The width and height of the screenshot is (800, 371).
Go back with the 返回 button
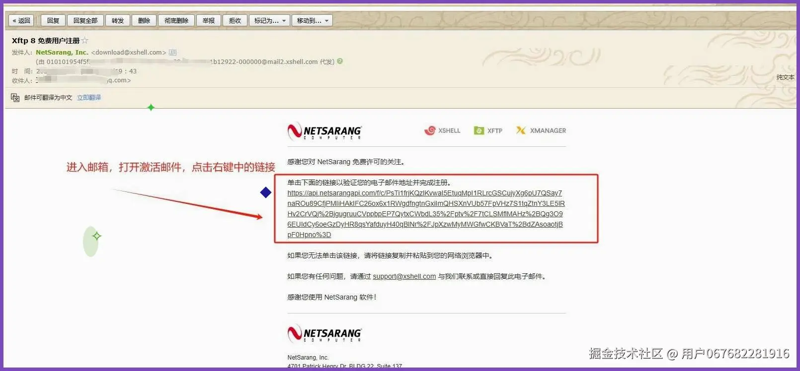click(21, 20)
